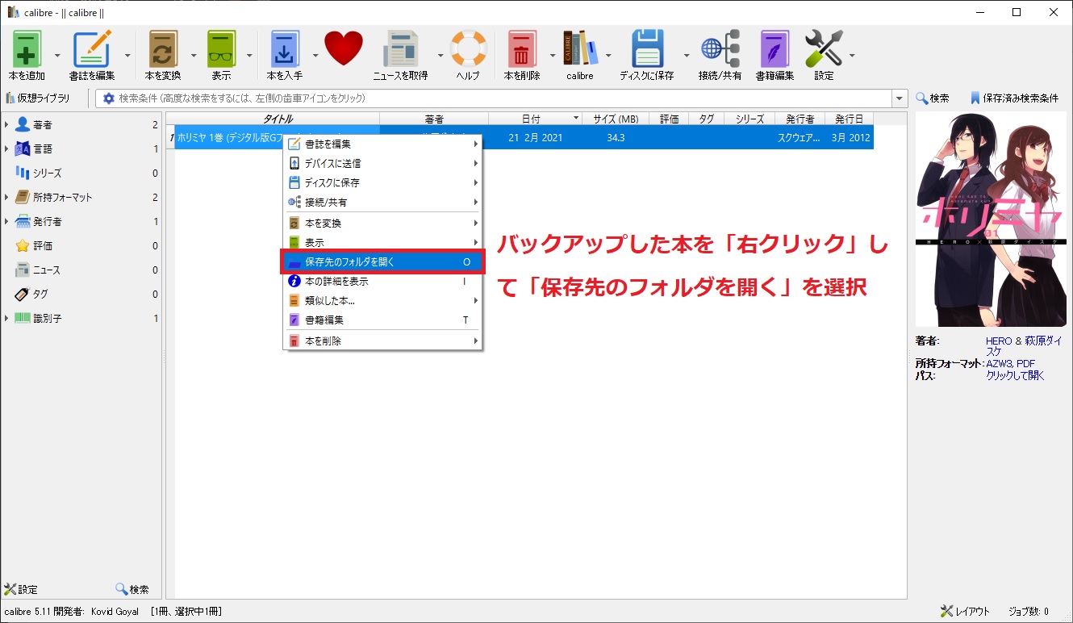Open dropdown arrow next to 本を削除
Image resolution: width=1073 pixels, height=623 pixels.
click(553, 55)
